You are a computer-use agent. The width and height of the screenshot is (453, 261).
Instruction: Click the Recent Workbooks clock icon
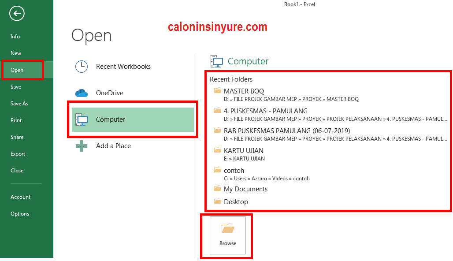point(82,67)
